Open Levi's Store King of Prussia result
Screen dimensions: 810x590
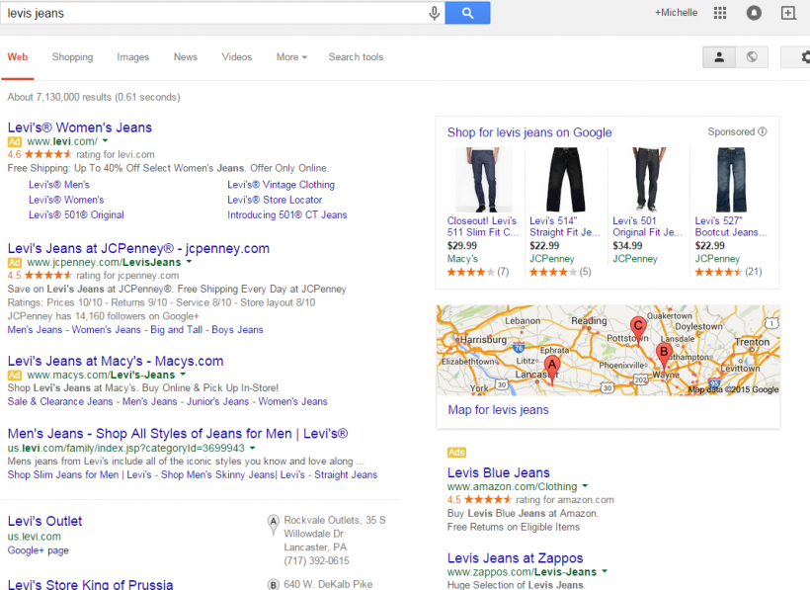(91, 584)
